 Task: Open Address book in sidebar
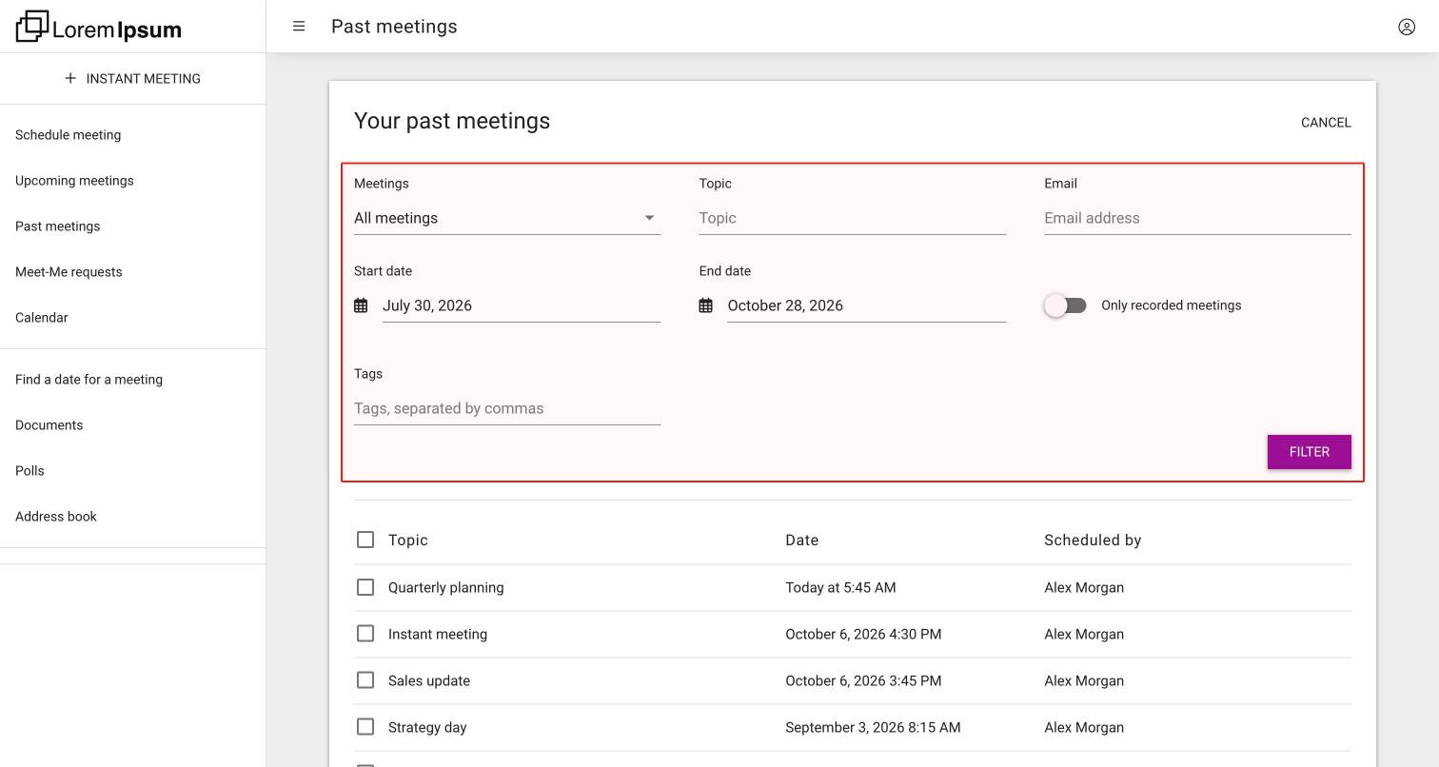point(56,517)
